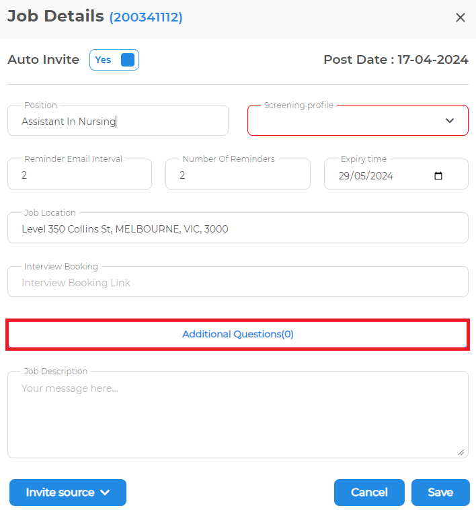Click into the Position field
The height and width of the screenshot is (510, 476).
pos(118,120)
